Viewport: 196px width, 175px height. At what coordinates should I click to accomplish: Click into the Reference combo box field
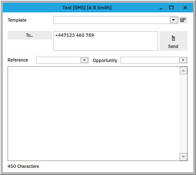[x=58, y=60]
